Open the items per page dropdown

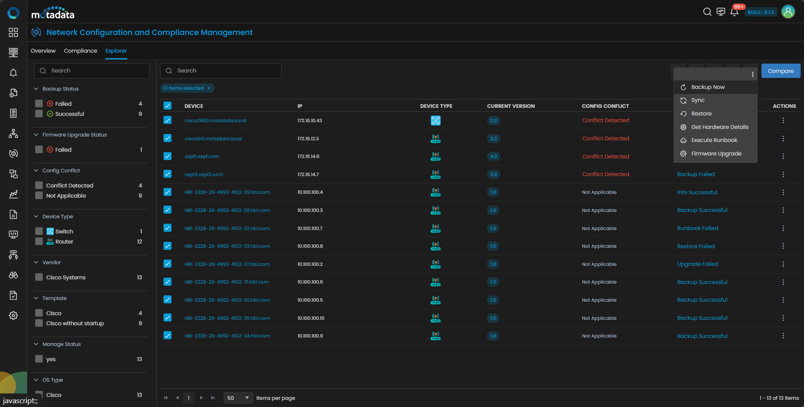pos(238,398)
